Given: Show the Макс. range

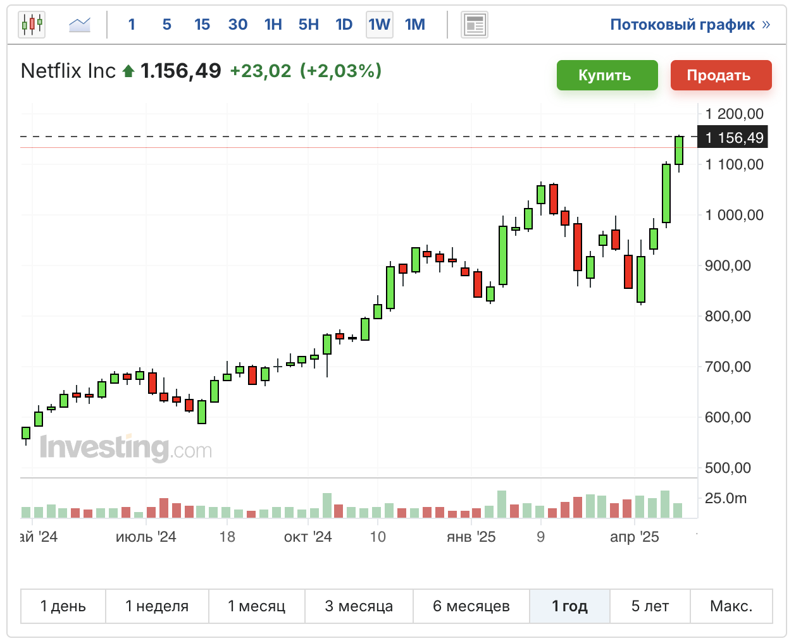Looking at the screenshot, I should (x=731, y=606).
